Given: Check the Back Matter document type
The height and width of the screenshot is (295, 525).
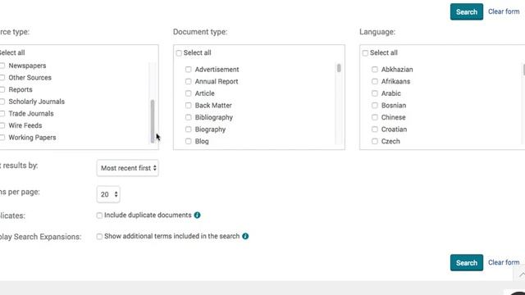Looking at the screenshot, I should [x=188, y=106].
